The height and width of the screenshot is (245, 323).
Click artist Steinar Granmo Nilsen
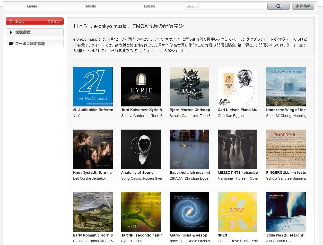[93, 241]
